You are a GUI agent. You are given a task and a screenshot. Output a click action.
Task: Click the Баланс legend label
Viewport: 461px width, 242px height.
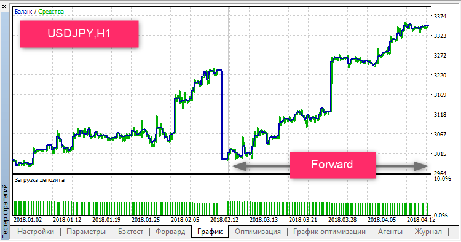point(23,12)
